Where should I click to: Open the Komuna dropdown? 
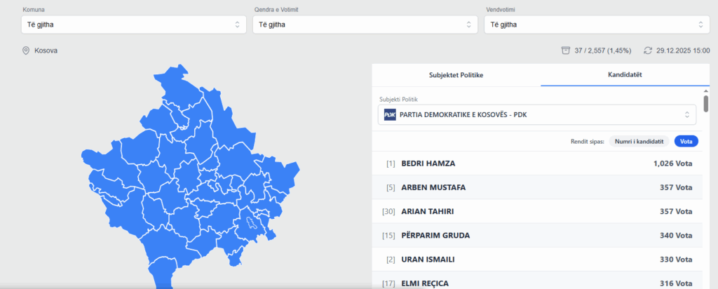click(132, 25)
